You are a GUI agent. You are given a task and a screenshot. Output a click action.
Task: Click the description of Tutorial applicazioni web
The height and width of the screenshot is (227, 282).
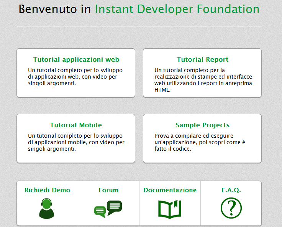click(75, 77)
